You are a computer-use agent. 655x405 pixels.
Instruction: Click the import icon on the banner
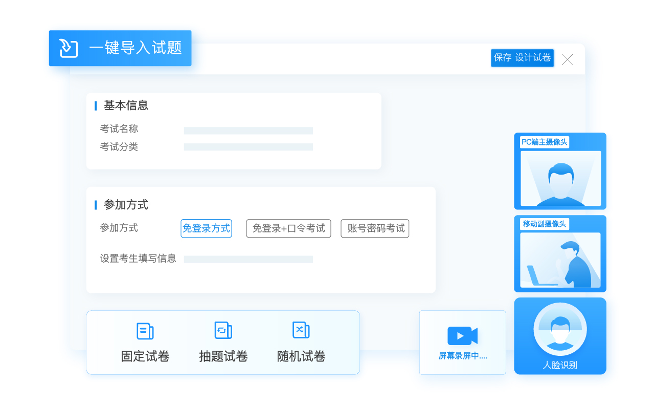pyautogui.click(x=69, y=48)
